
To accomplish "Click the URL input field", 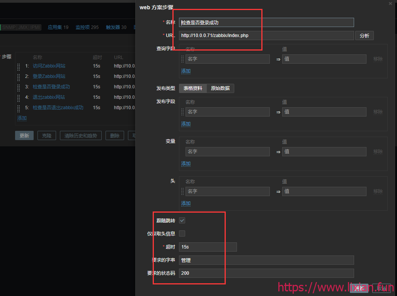I will coord(266,36).
